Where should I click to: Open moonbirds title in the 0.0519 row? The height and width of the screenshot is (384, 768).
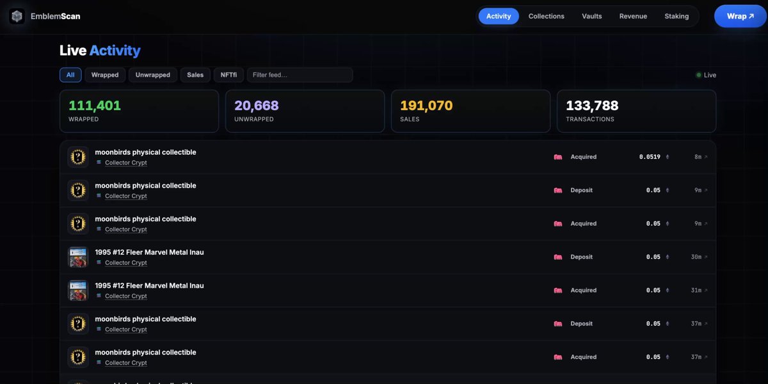[x=145, y=152]
